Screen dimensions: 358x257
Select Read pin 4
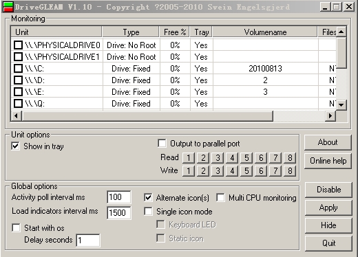232,158
